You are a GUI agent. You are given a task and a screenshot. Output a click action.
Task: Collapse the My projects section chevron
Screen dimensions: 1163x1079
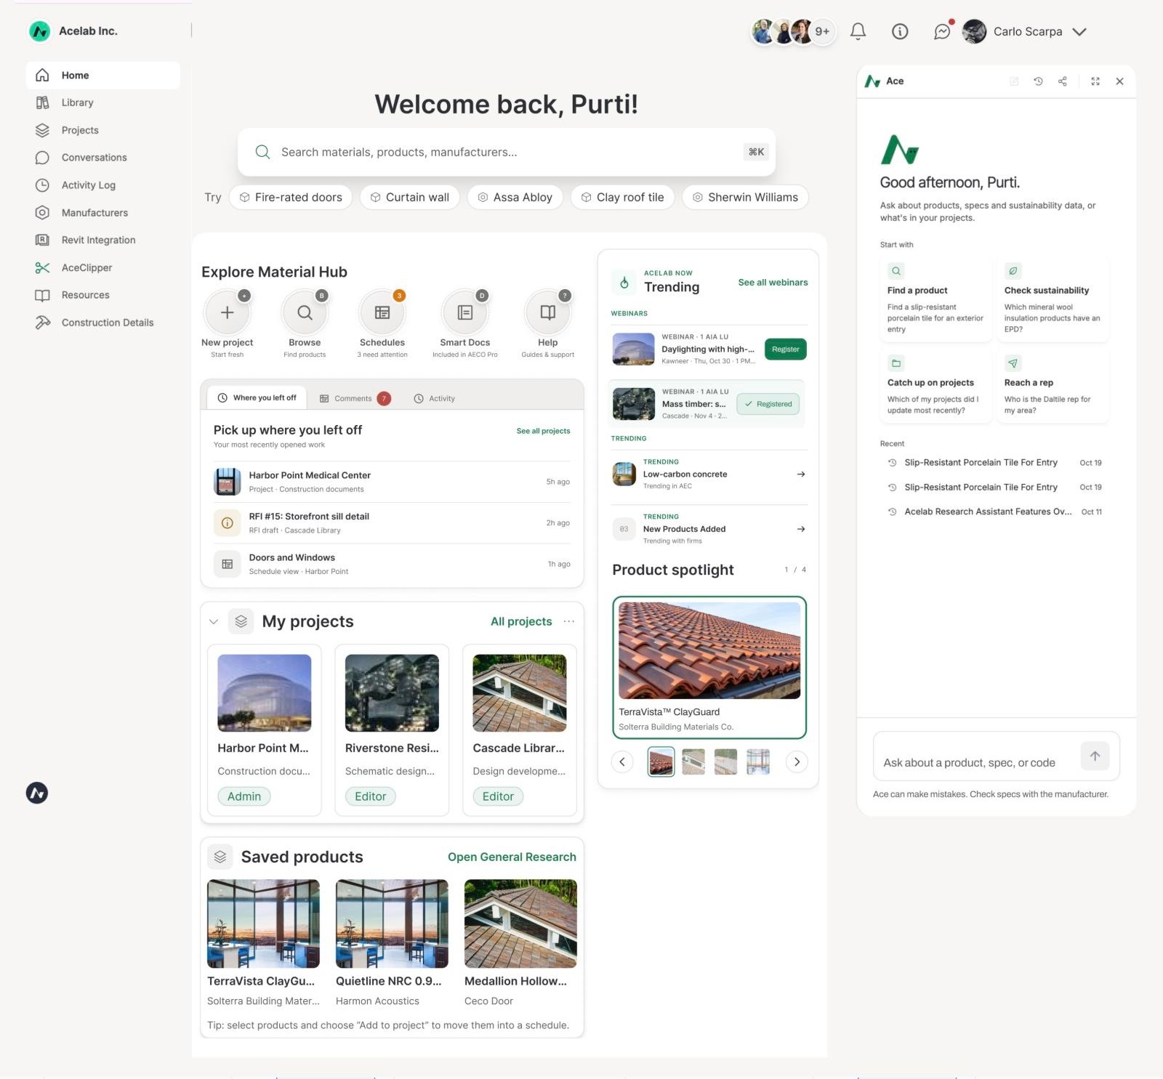click(x=214, y=621)
